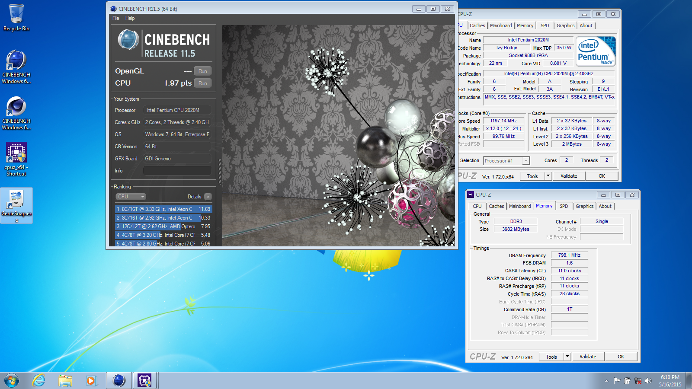Select ranking entry 12C/12T @ 2.62 GHz AMD Opteron
The width and height of the screenshot is (692, 389).
[163, 226]
